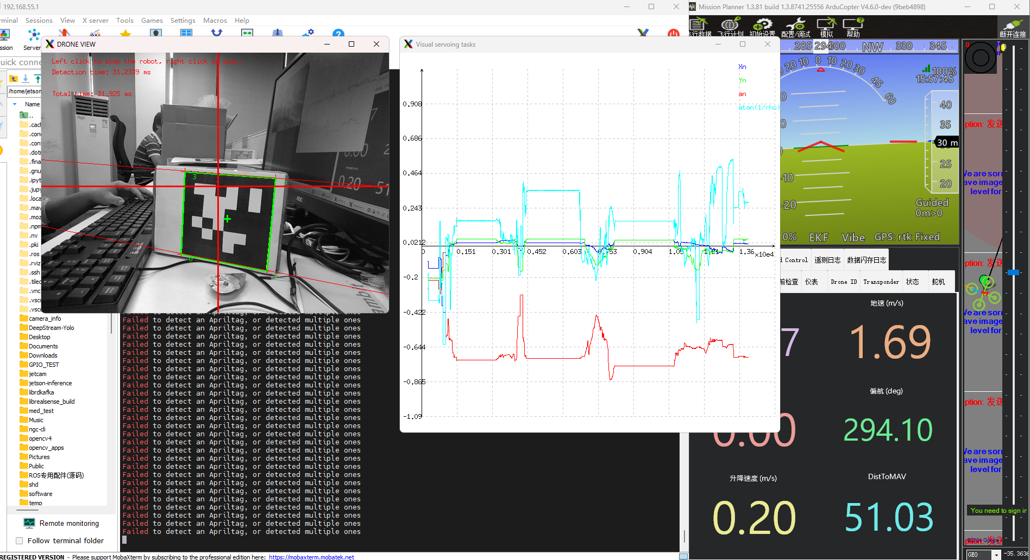Click the Vibe status on the HUD
The height and width of the screenshot is (560, 1030).
[x=853, y=237]
